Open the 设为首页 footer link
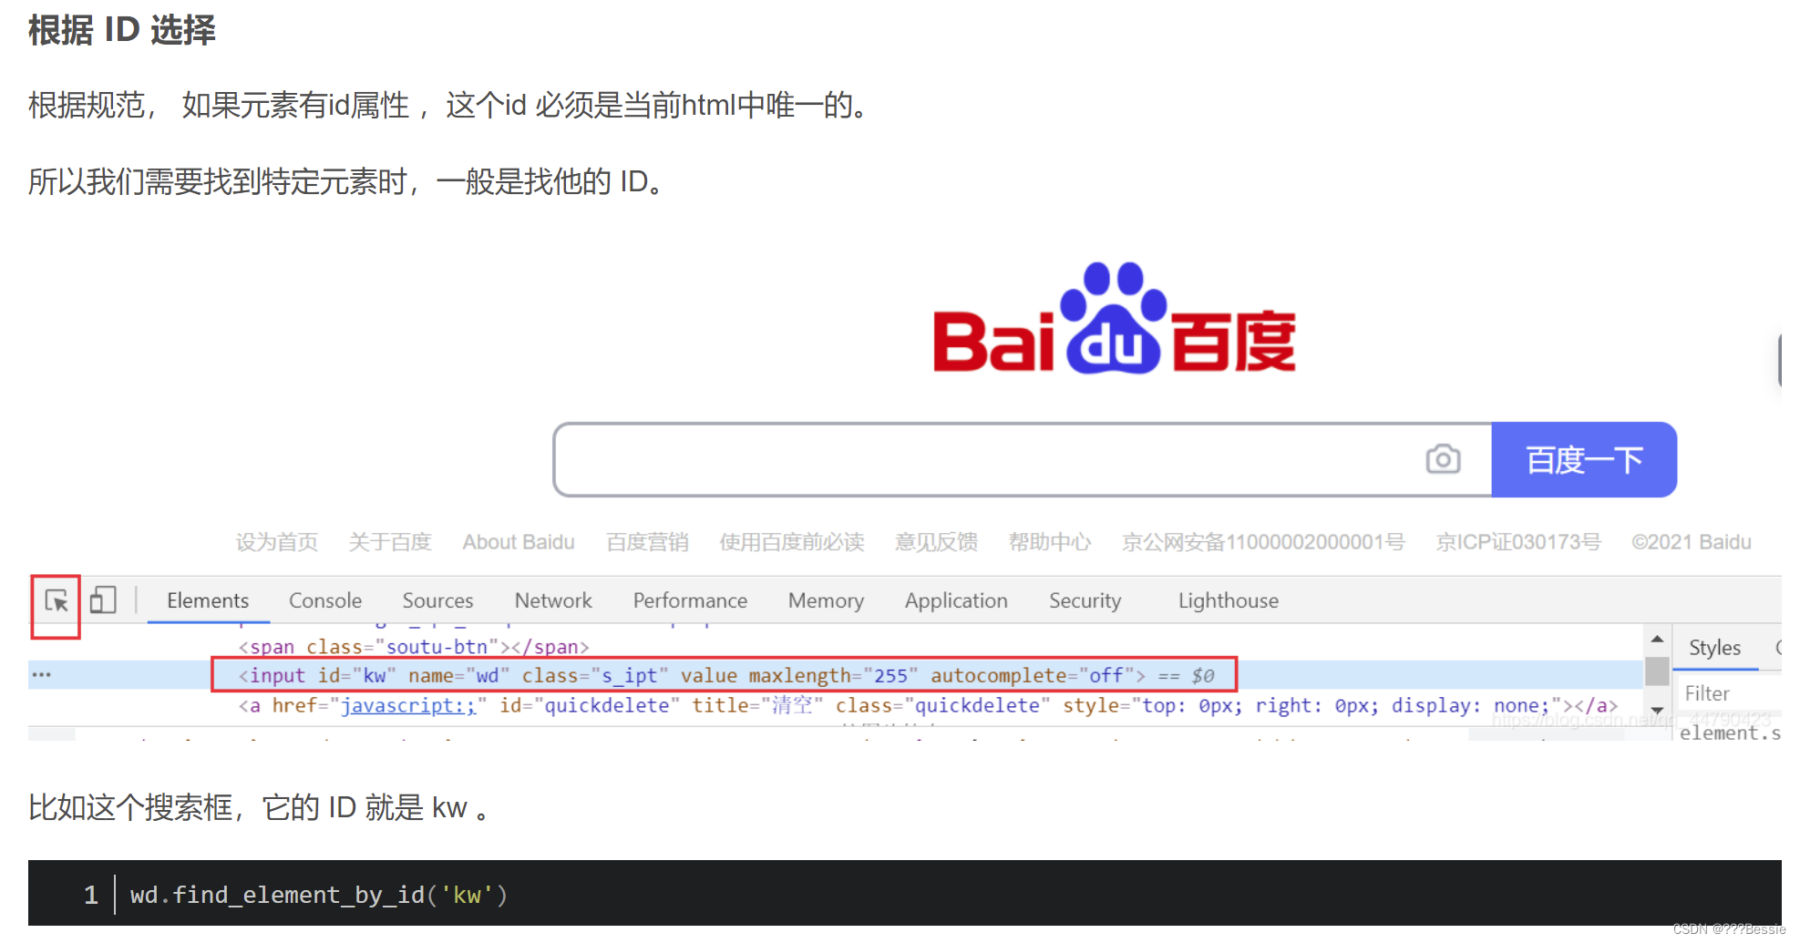 (277, 542)
